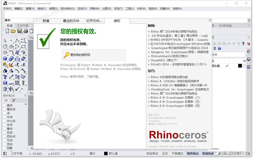Viewport: 253px width, 158px height.
Task: Open the 文件(F) menu
Action: pos(7,9)
